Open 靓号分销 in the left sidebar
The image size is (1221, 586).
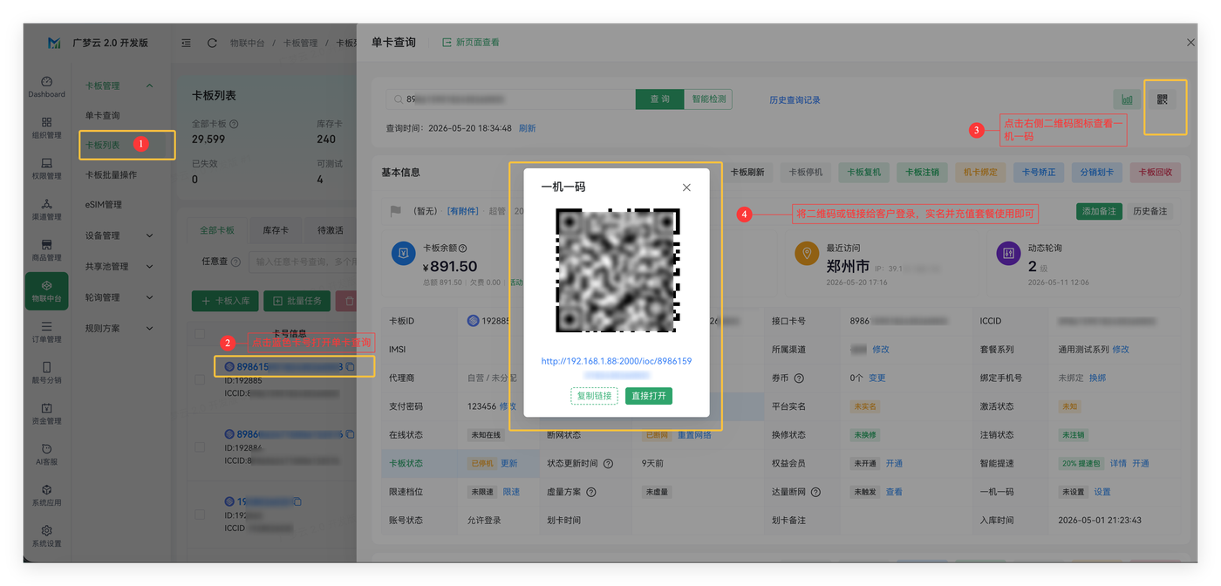pos(46,373)
